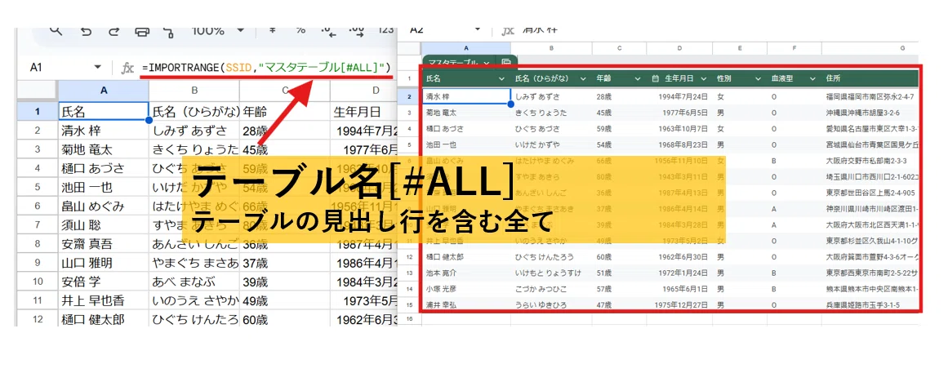Click あべ まなぶ in IMPORTRANGE sheet
Viewport: 948px width, 373px height.
(x=183, y=282)
